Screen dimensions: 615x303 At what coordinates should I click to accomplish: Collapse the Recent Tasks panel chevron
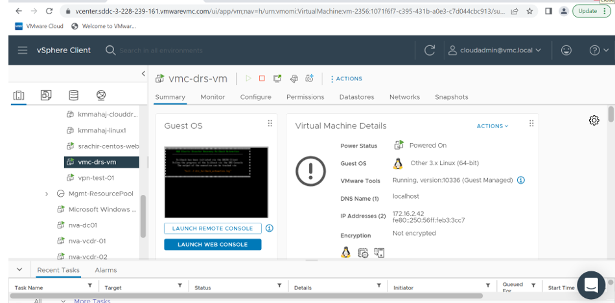(19, 270)
